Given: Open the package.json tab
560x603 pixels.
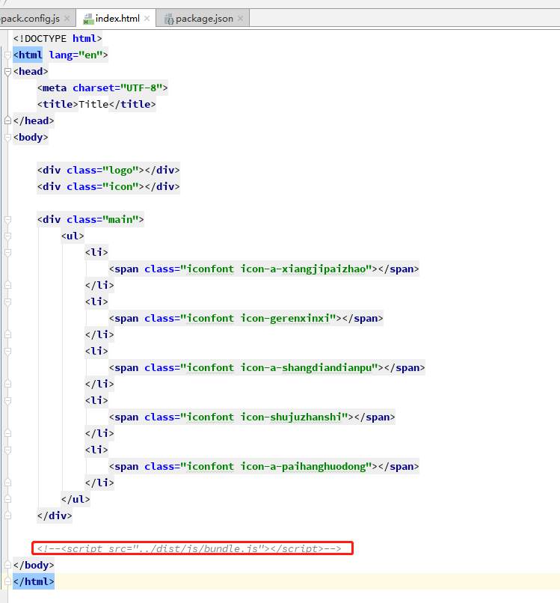Looking at the screenshot, I should [204, 19].
